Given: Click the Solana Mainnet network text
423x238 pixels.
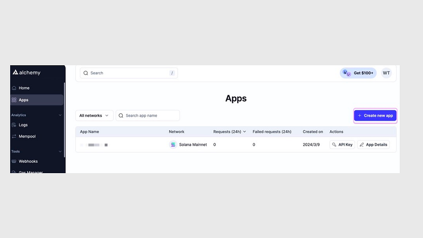Looking at the screenshot, I should click(193, 145).
